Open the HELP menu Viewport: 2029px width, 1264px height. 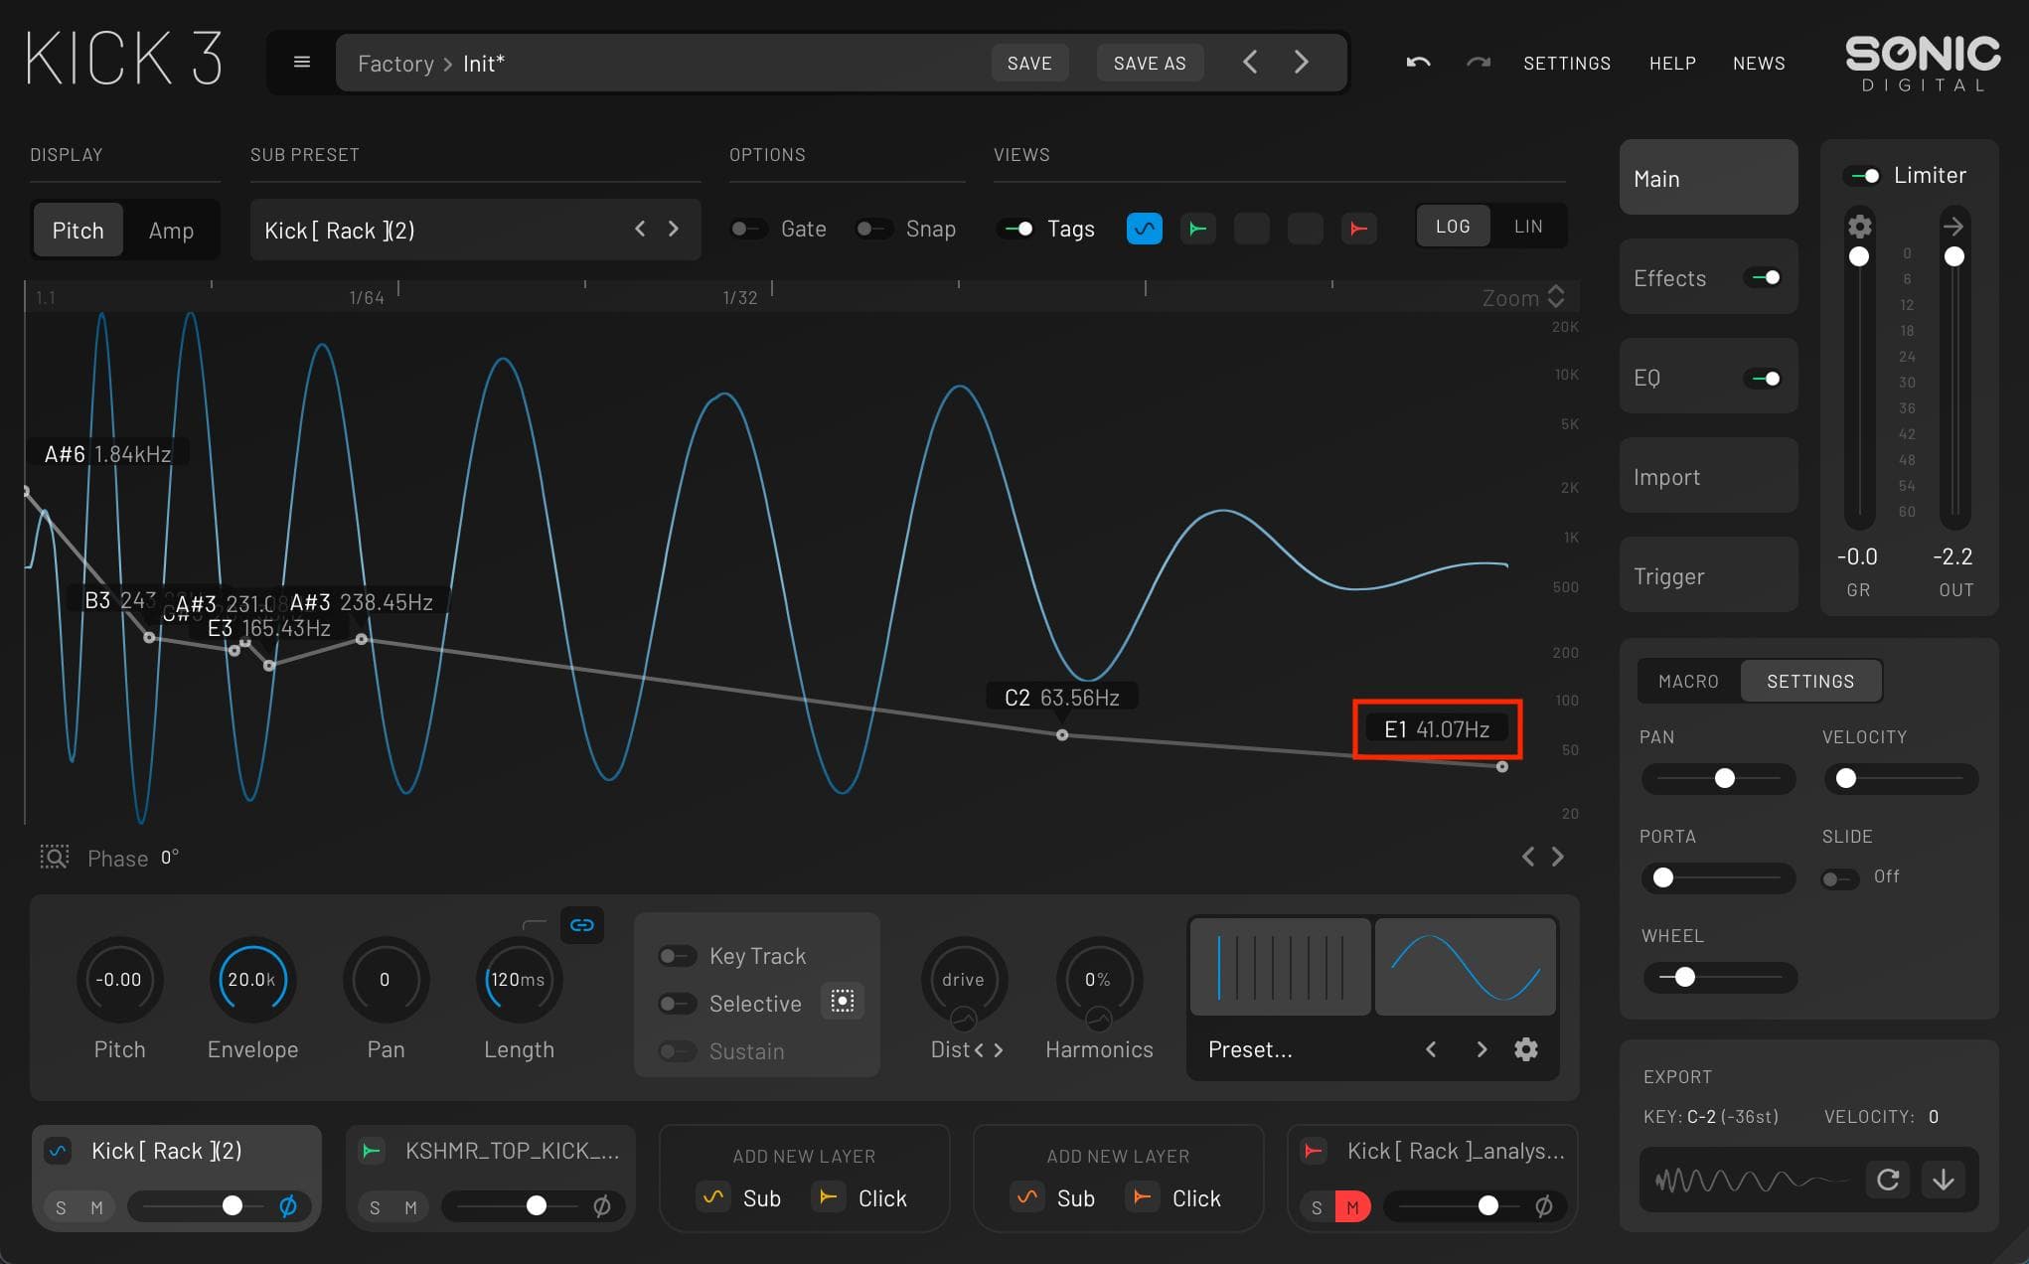tap(1672, 63)
